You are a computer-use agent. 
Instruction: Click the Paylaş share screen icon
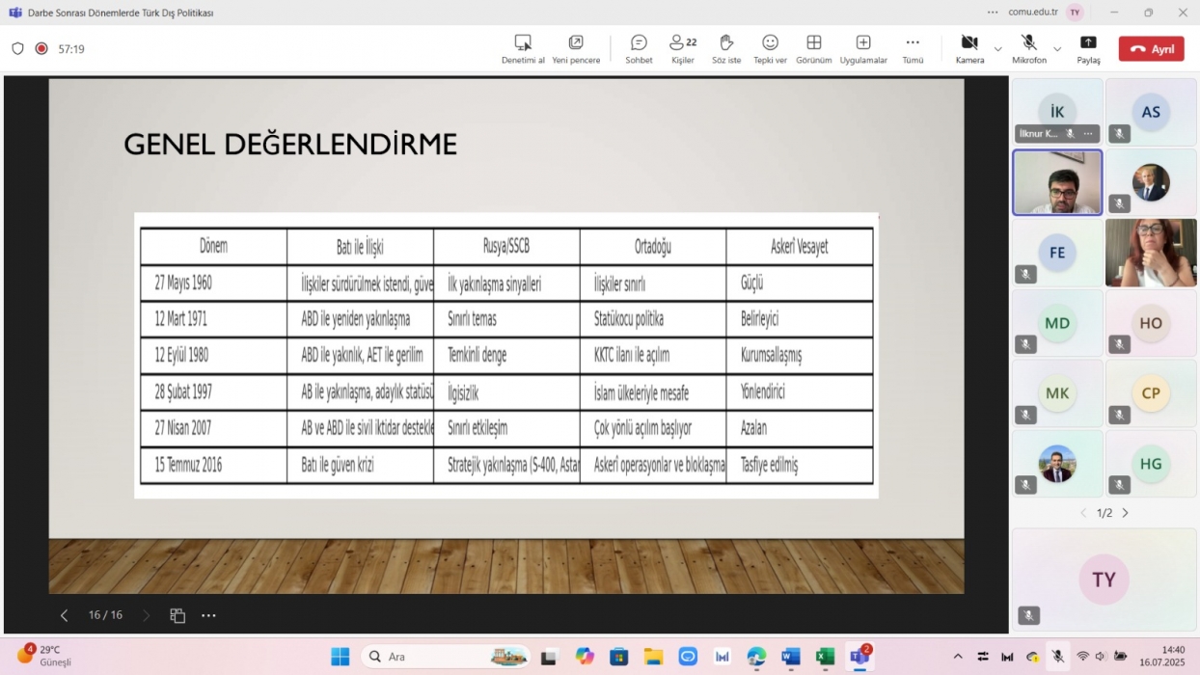[1088, 42]
